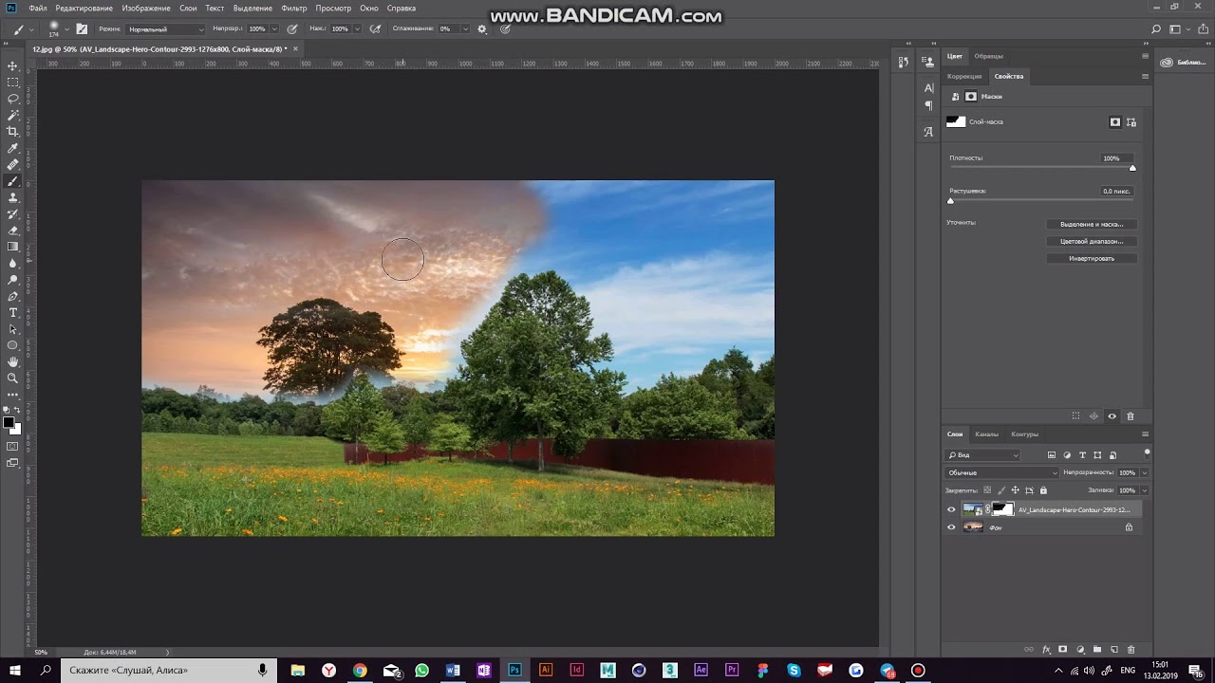This screenshot has height=683, width=1215.
Task: Create new adjustment layer icon
Action: pos(1080,650)
